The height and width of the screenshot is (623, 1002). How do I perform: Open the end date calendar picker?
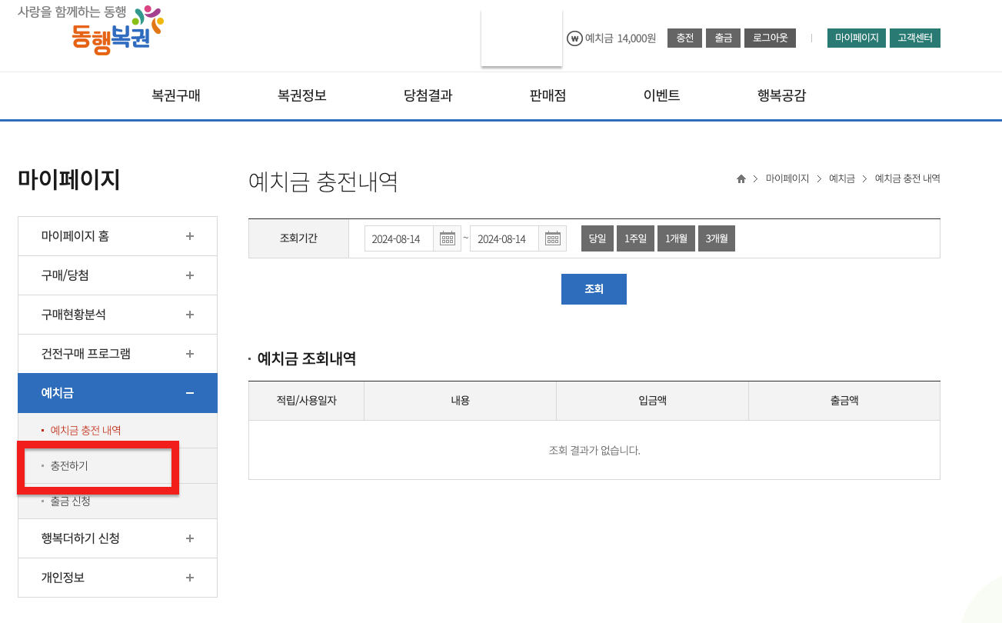click(x=553, y=238)
